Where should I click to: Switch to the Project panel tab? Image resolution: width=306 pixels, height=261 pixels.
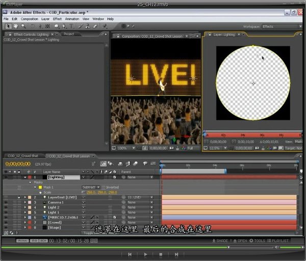point(68,34)
